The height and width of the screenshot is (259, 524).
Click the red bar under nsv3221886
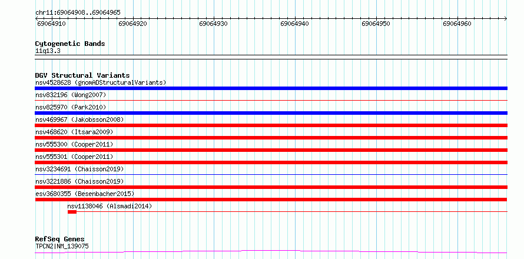271,187
